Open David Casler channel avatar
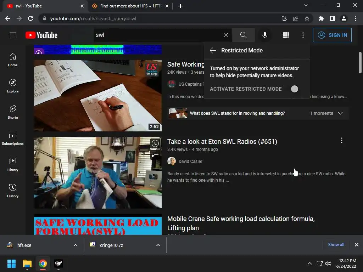 coord(172,161)
